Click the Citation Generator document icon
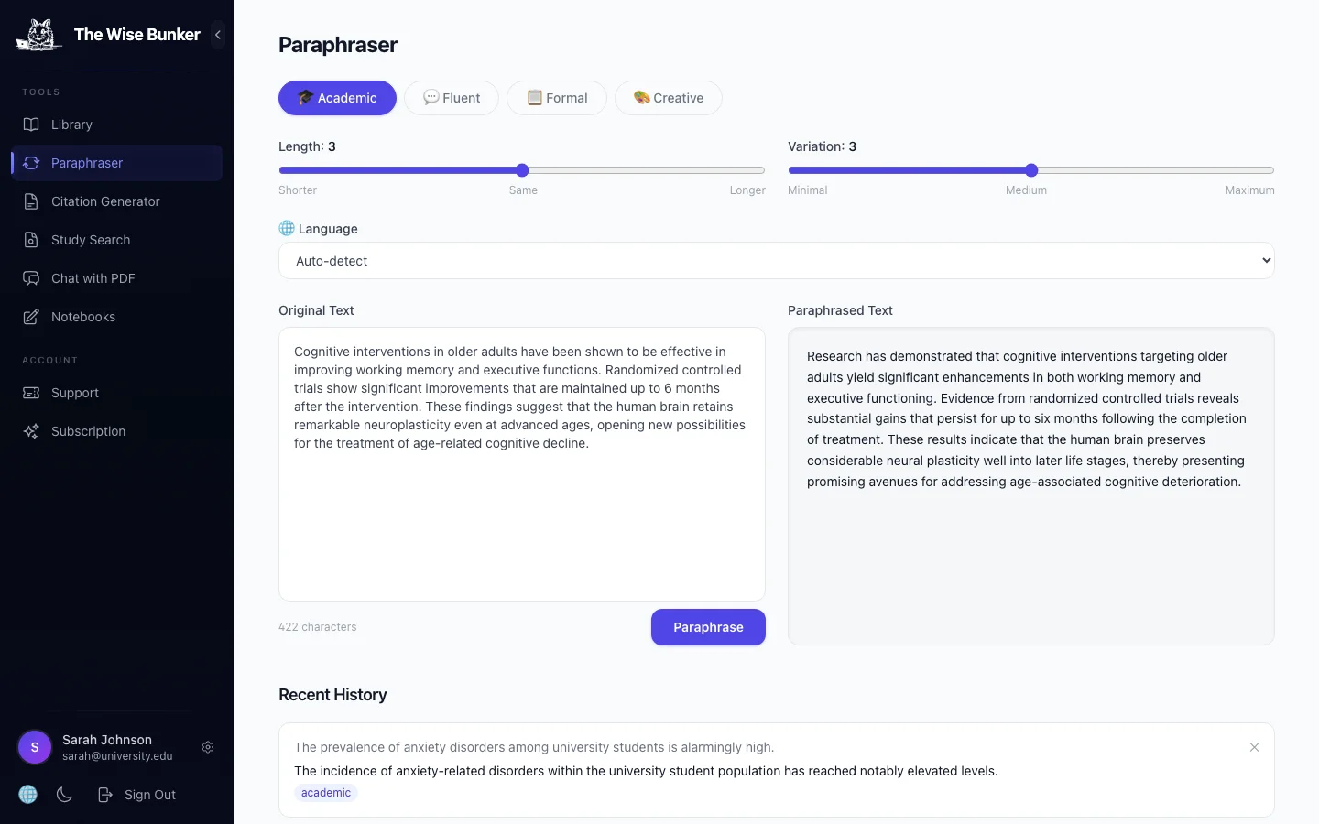 (31, 201)
